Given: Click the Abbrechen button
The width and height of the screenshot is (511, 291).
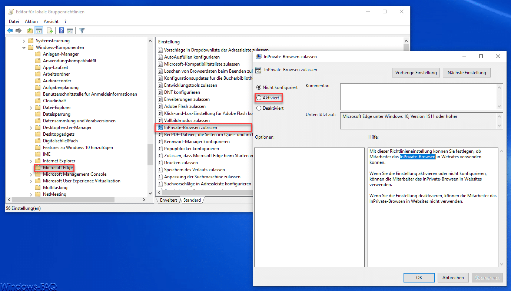Looking at the screenshot, I should (x=453, y=277).
